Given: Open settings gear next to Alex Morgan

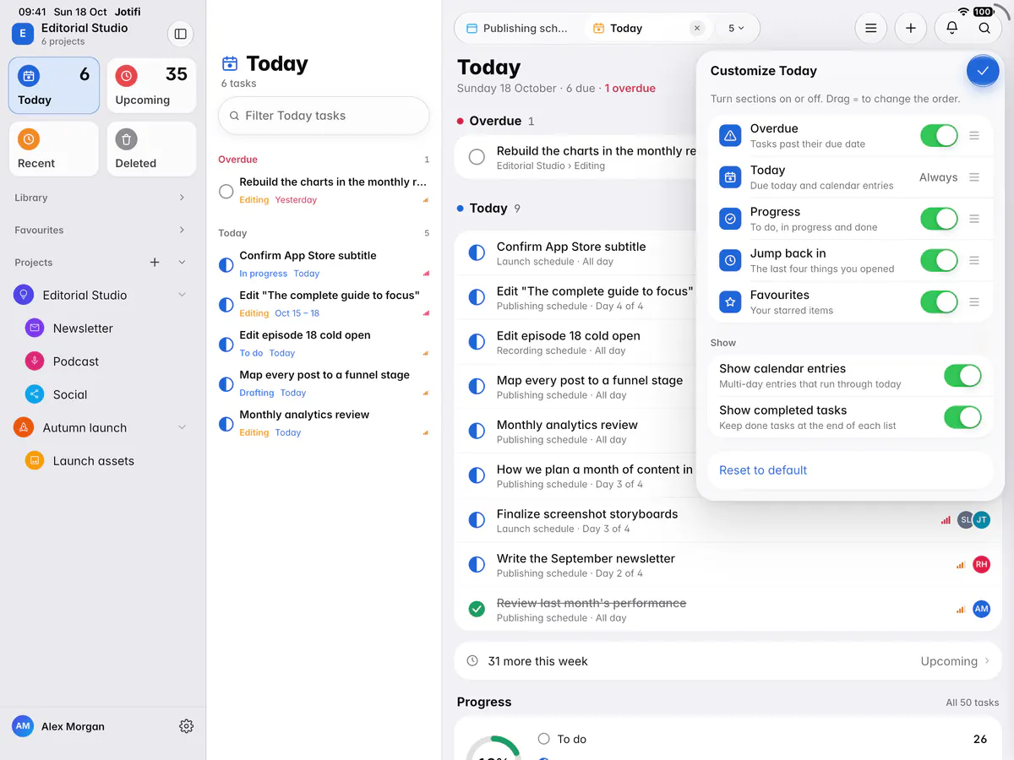Looking at the screenshot, I should pyautogui.click(x=187, y=726).
